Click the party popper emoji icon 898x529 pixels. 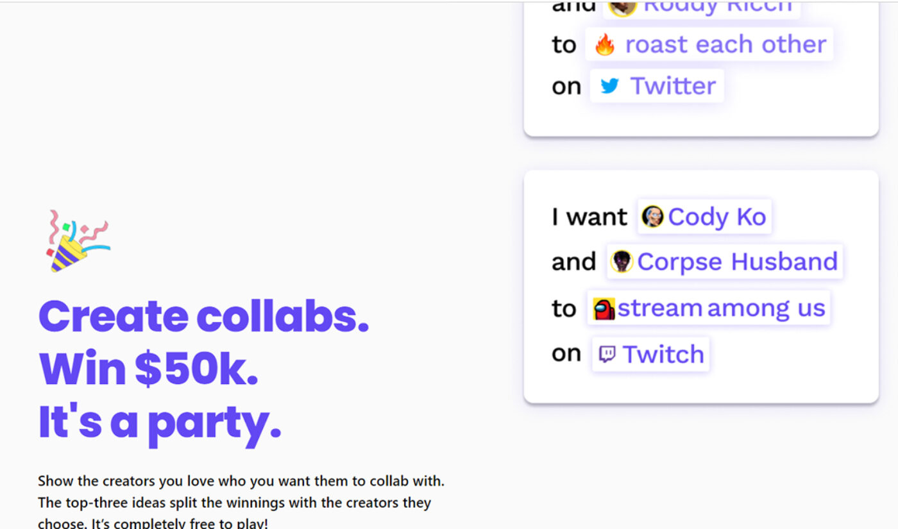pos(78,241)
